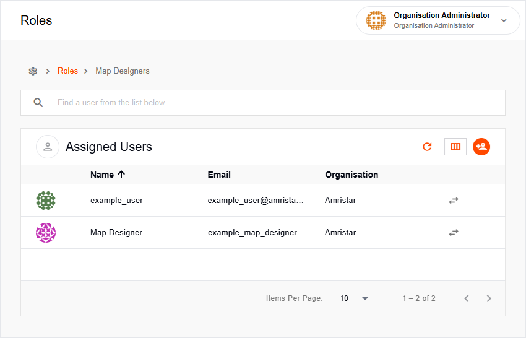Click the example_user@amrista… email cell
The width and height of the screenshot is (526, 338).
pyautogui.click(x=256, y=201)
